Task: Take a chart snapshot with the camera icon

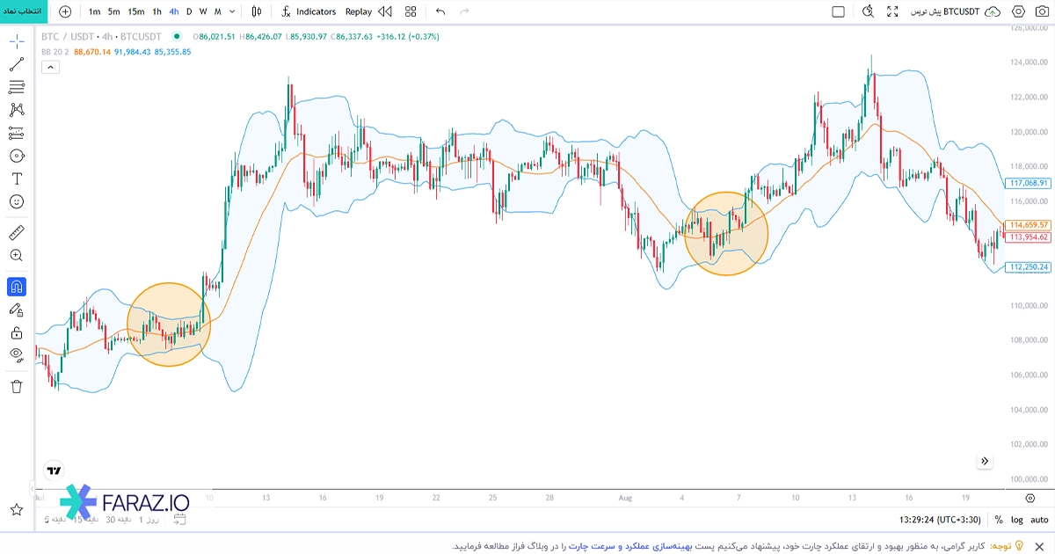Action: tap(1043, 11)
